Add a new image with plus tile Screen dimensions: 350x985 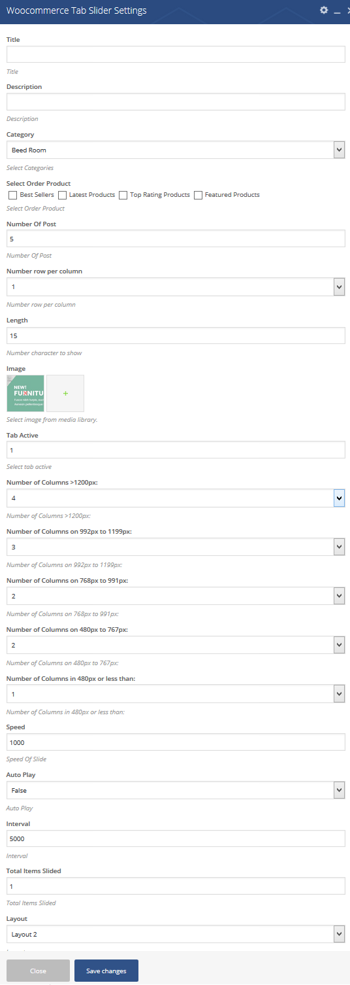[65, 393]
